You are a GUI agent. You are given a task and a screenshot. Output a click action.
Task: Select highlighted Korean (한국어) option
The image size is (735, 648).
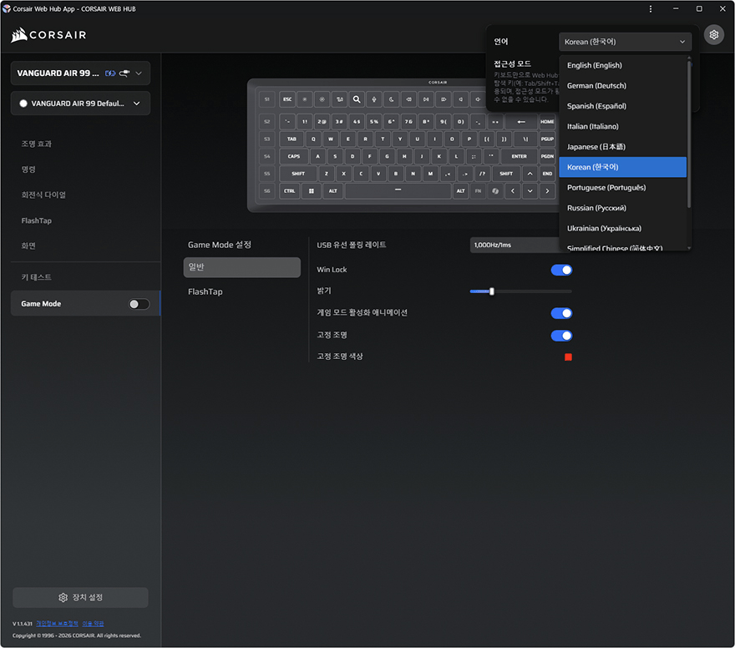[622, 167]
